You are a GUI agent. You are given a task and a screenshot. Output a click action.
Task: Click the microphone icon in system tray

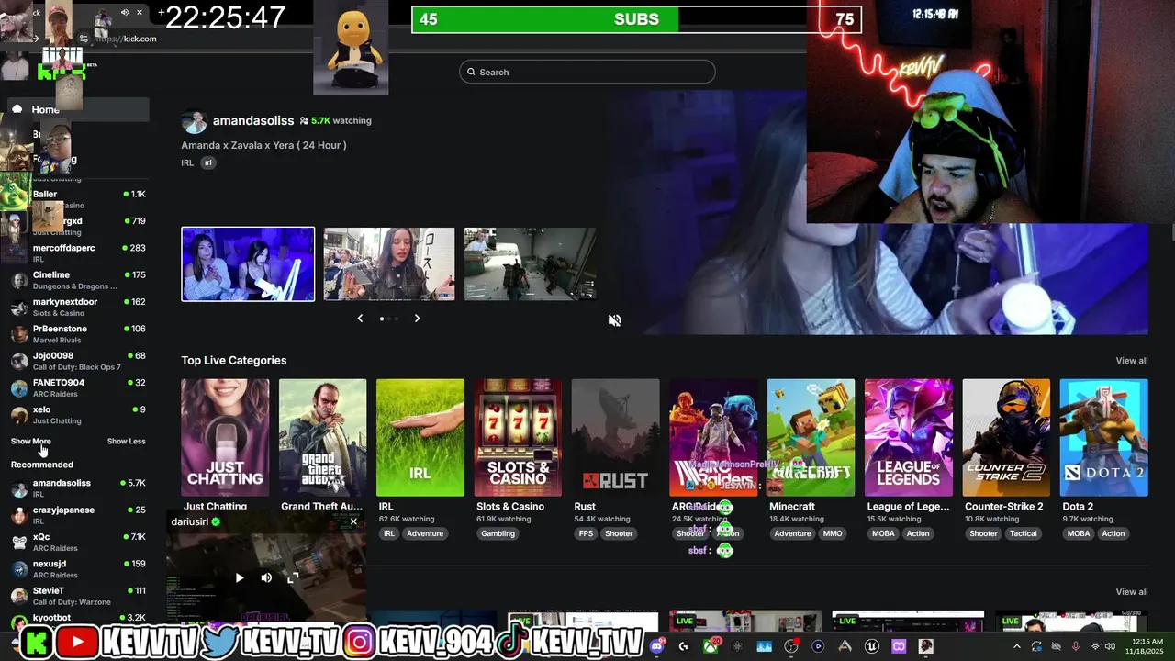(x=1075, y=646)
